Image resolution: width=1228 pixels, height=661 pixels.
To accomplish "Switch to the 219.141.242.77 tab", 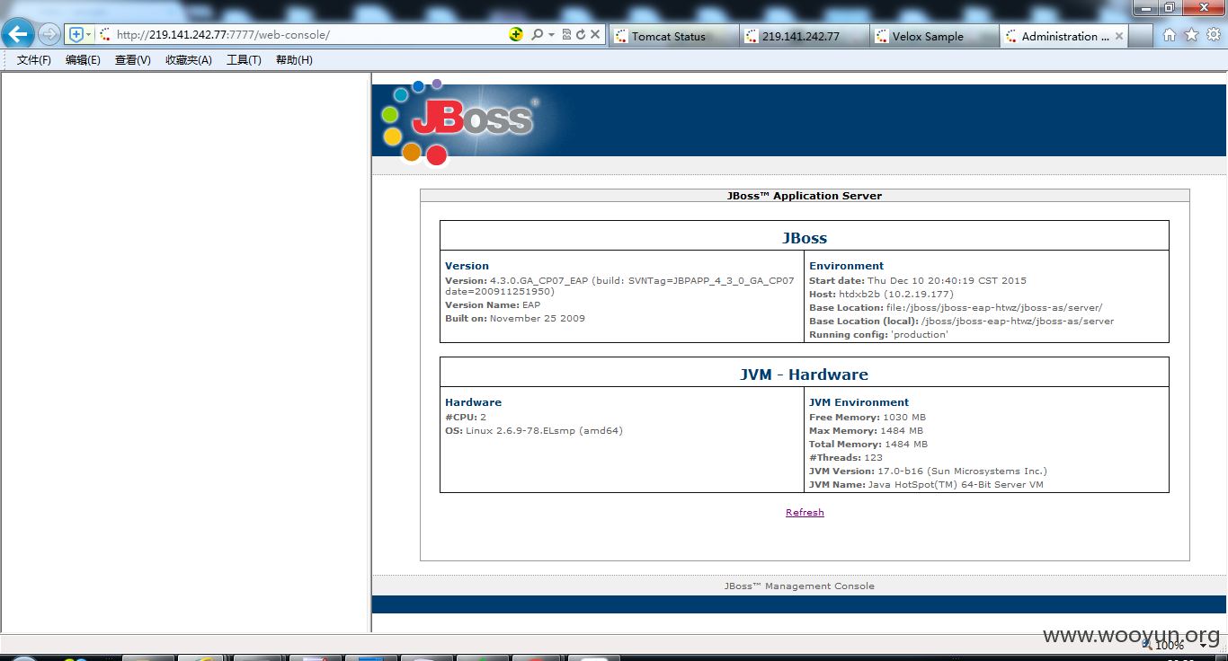I will [x=805, y=36].
